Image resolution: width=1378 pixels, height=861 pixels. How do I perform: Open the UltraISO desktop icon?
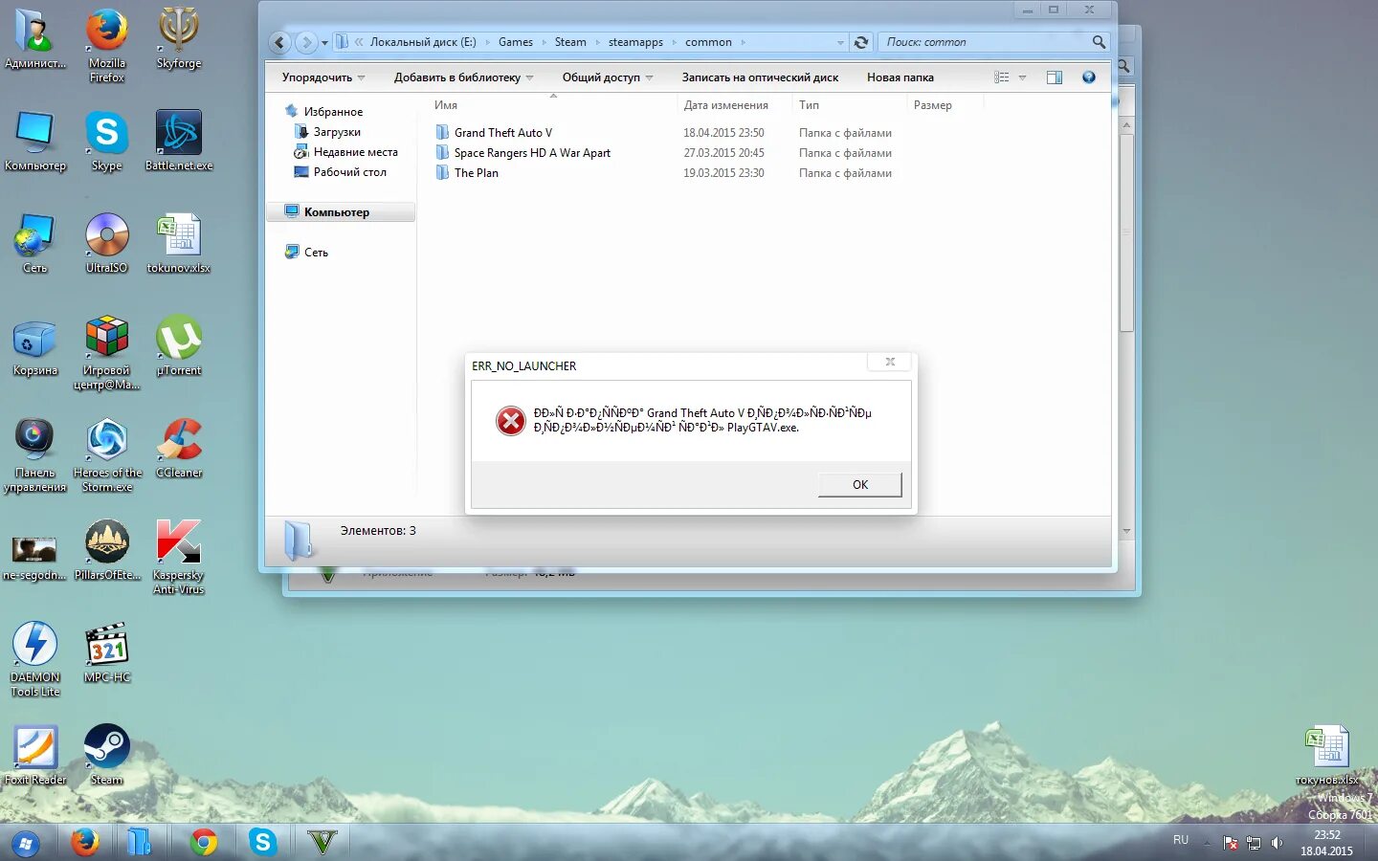point(106,243)
